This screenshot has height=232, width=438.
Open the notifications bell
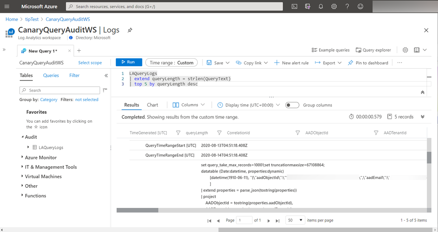tap(320, 7)
